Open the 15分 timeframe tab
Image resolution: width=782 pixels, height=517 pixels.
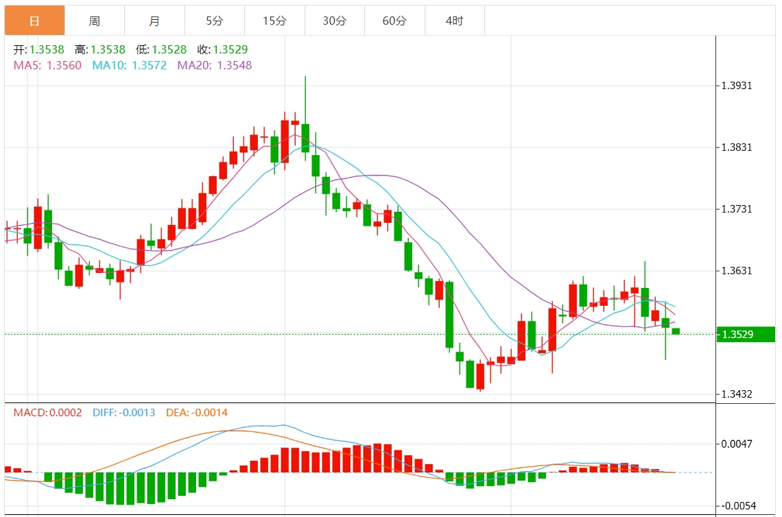click(x=275, y=21)
